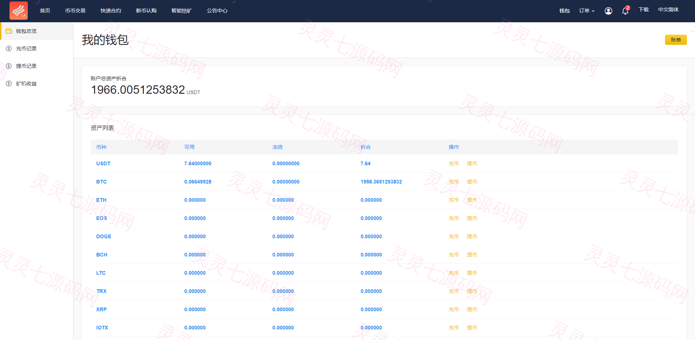
Task: Click the wallet overview card icon
Action: 9,31
